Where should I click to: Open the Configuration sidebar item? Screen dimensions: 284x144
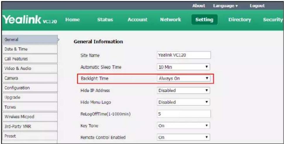(30, 88)
